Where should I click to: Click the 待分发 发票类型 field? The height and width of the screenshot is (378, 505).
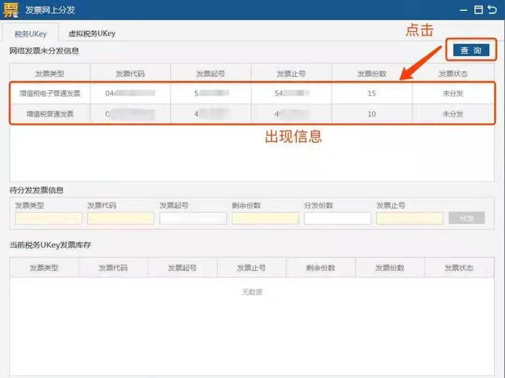pyautogui.click(x=49, y=218)
